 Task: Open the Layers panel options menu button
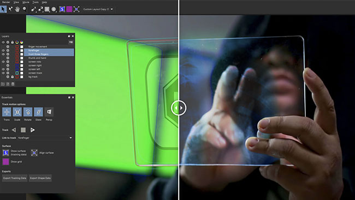(x=71, y=42)
